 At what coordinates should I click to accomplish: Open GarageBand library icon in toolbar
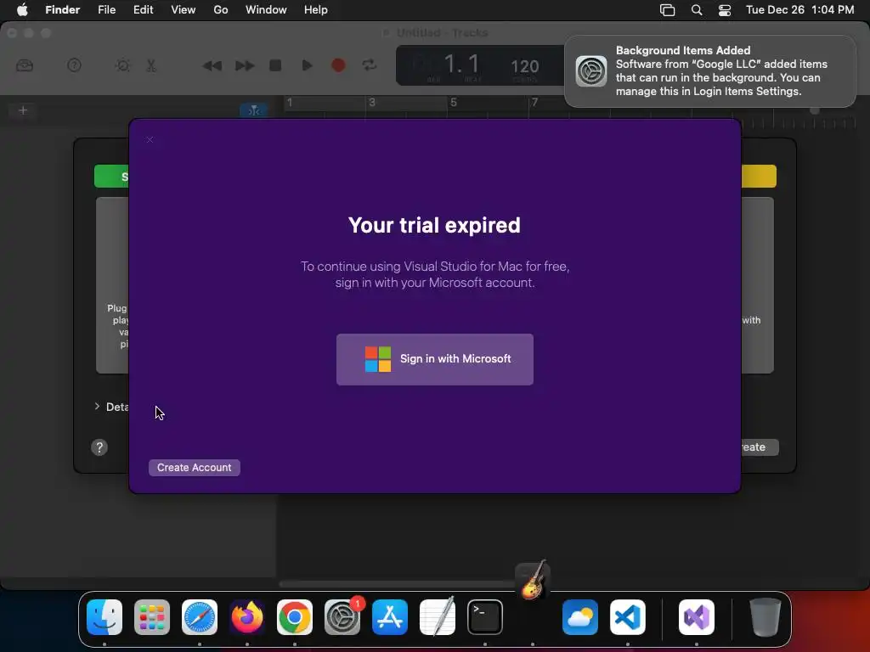(x=25, y=65)
